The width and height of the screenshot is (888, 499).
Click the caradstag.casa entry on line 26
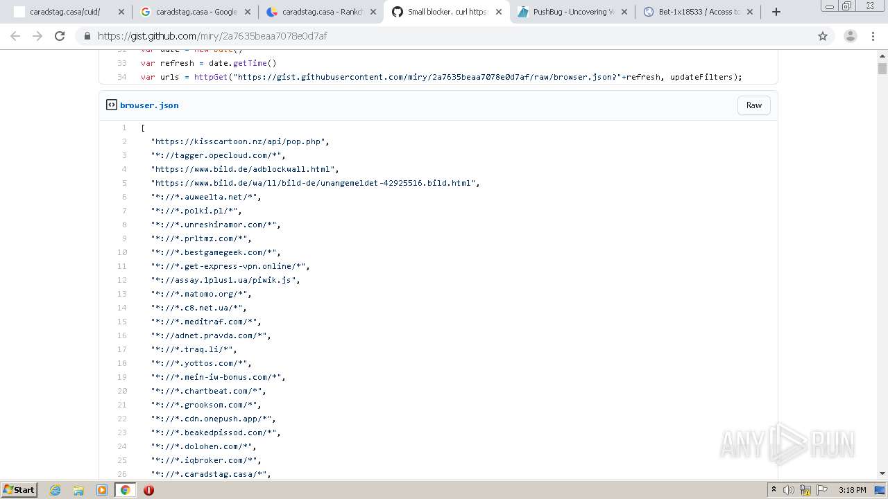[x=211, y=474]
